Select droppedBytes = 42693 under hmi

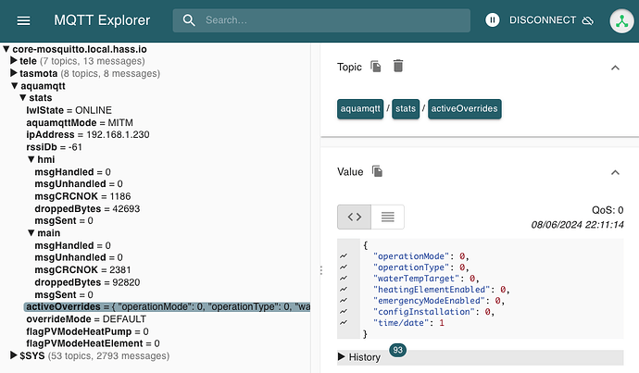coord(87,208)
